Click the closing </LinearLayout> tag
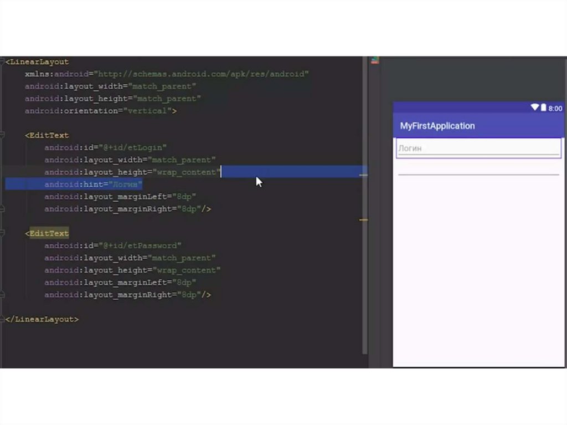 click(x=42, y=319)
